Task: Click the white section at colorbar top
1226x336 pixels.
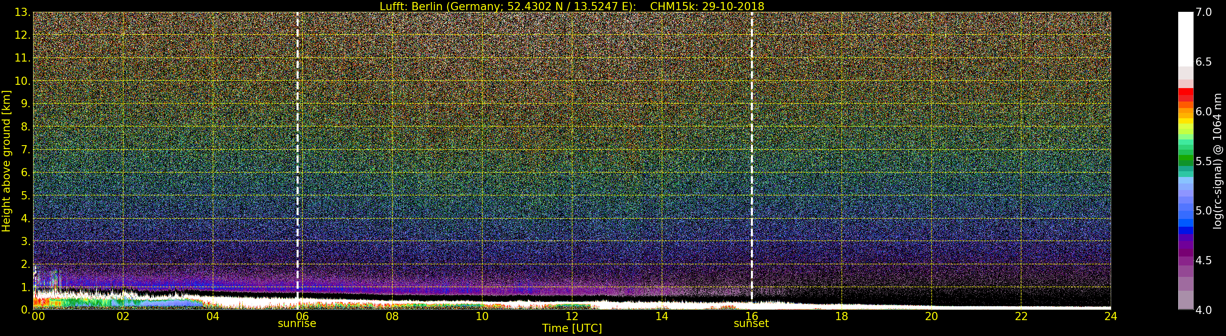Action: 1186,39
